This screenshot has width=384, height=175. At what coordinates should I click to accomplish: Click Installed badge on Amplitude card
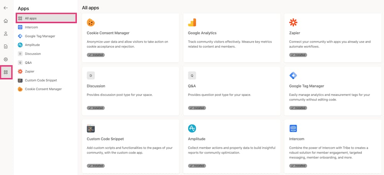click(197, 166)
